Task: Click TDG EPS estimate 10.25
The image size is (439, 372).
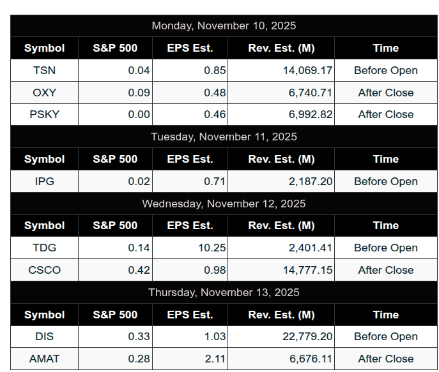Action: pyautogui.click(x=212, y=248)
